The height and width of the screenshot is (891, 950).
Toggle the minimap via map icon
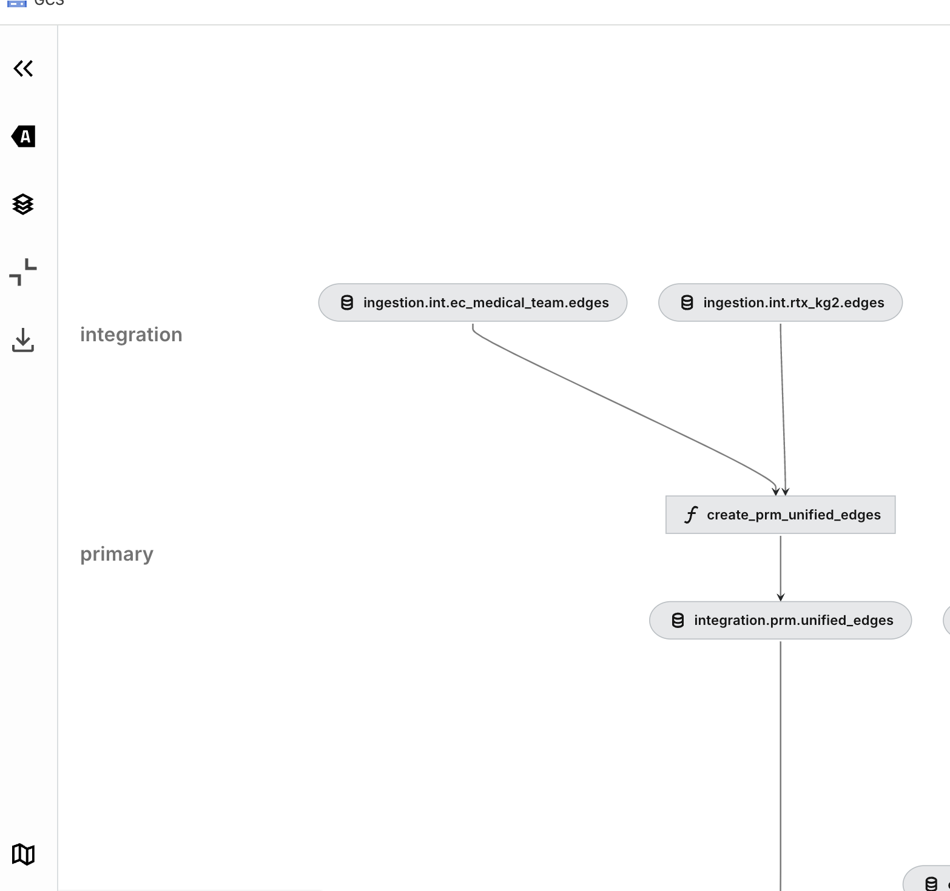[x=24, y=855]
